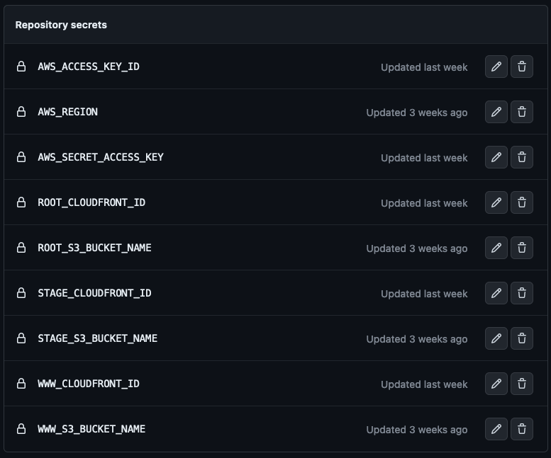Trash the ROOT_S3_BUCKET_NAME secret

[x=522, y=248]
